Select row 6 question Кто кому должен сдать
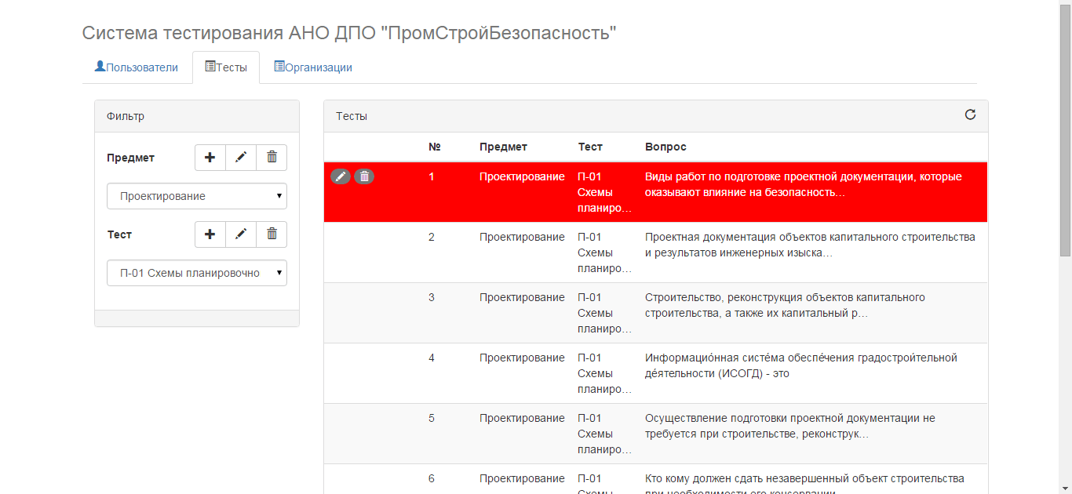This screenshot has width=1072, height=494. point(804,485)
